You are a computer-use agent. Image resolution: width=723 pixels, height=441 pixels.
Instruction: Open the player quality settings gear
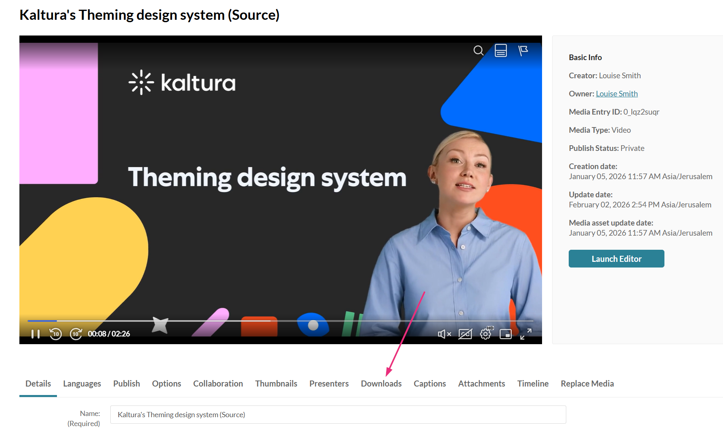point(486,333)
